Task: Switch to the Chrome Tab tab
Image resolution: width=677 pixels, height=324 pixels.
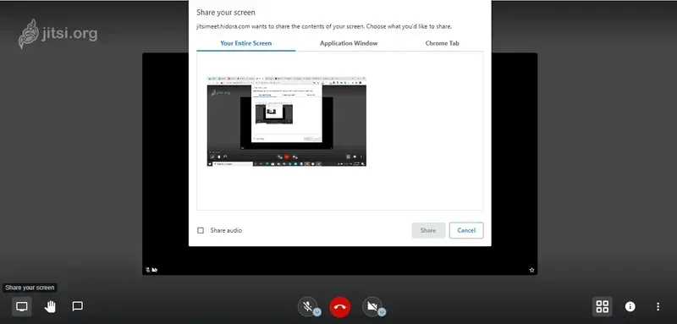Action: pyautogui.click(x=442, y=43)
